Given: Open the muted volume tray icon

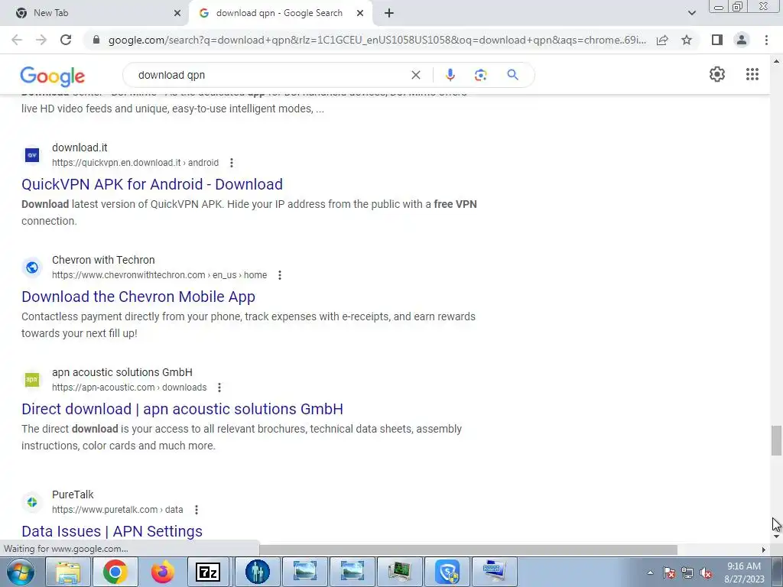Looking at the screenshot, I should [x=706, y=573].
